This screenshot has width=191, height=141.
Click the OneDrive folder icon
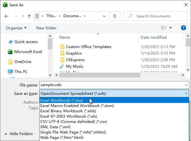[x=10, y=62]
